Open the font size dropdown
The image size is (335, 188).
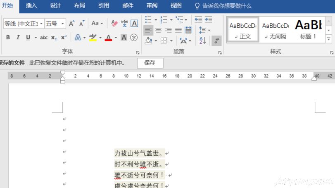55,24
